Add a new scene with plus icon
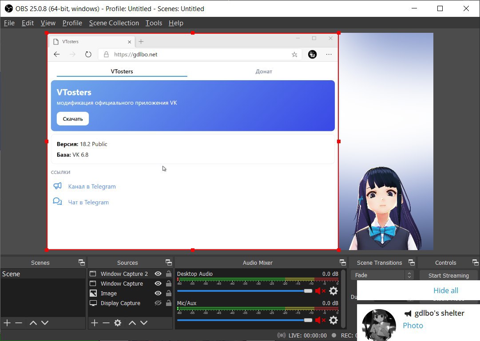Viewport: 480px width, 341px height. click(8, 323)
